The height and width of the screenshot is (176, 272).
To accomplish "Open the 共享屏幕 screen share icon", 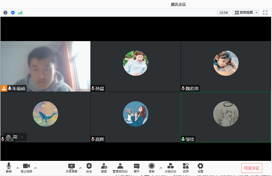I will 71,167.
